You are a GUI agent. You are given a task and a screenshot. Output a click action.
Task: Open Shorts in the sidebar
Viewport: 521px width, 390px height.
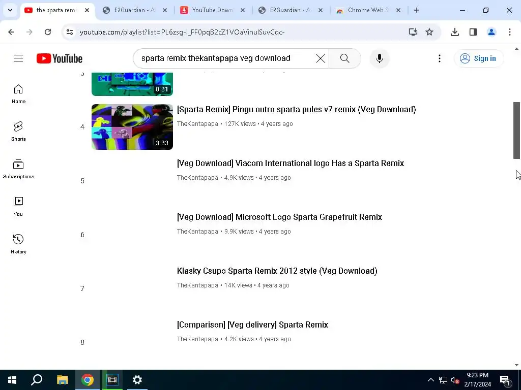[18, 132]
